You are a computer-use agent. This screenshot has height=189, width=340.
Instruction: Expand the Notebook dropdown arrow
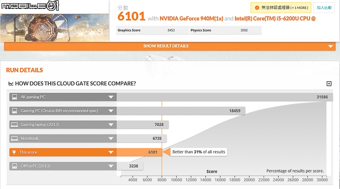click(111, 139)
